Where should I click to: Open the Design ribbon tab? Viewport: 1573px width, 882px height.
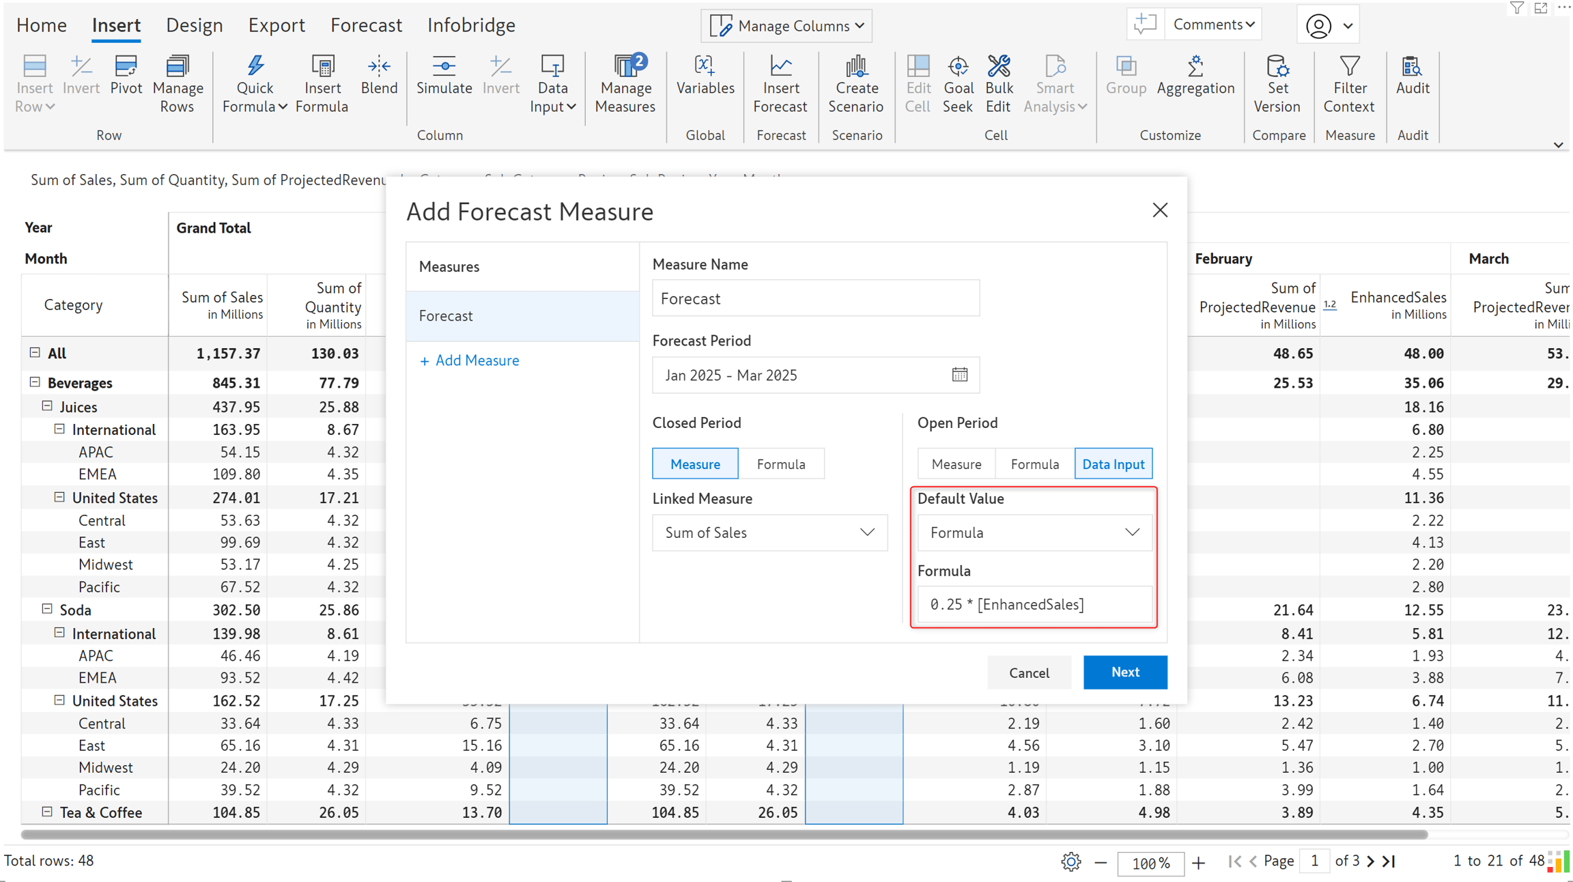click(x=195, y=25)
